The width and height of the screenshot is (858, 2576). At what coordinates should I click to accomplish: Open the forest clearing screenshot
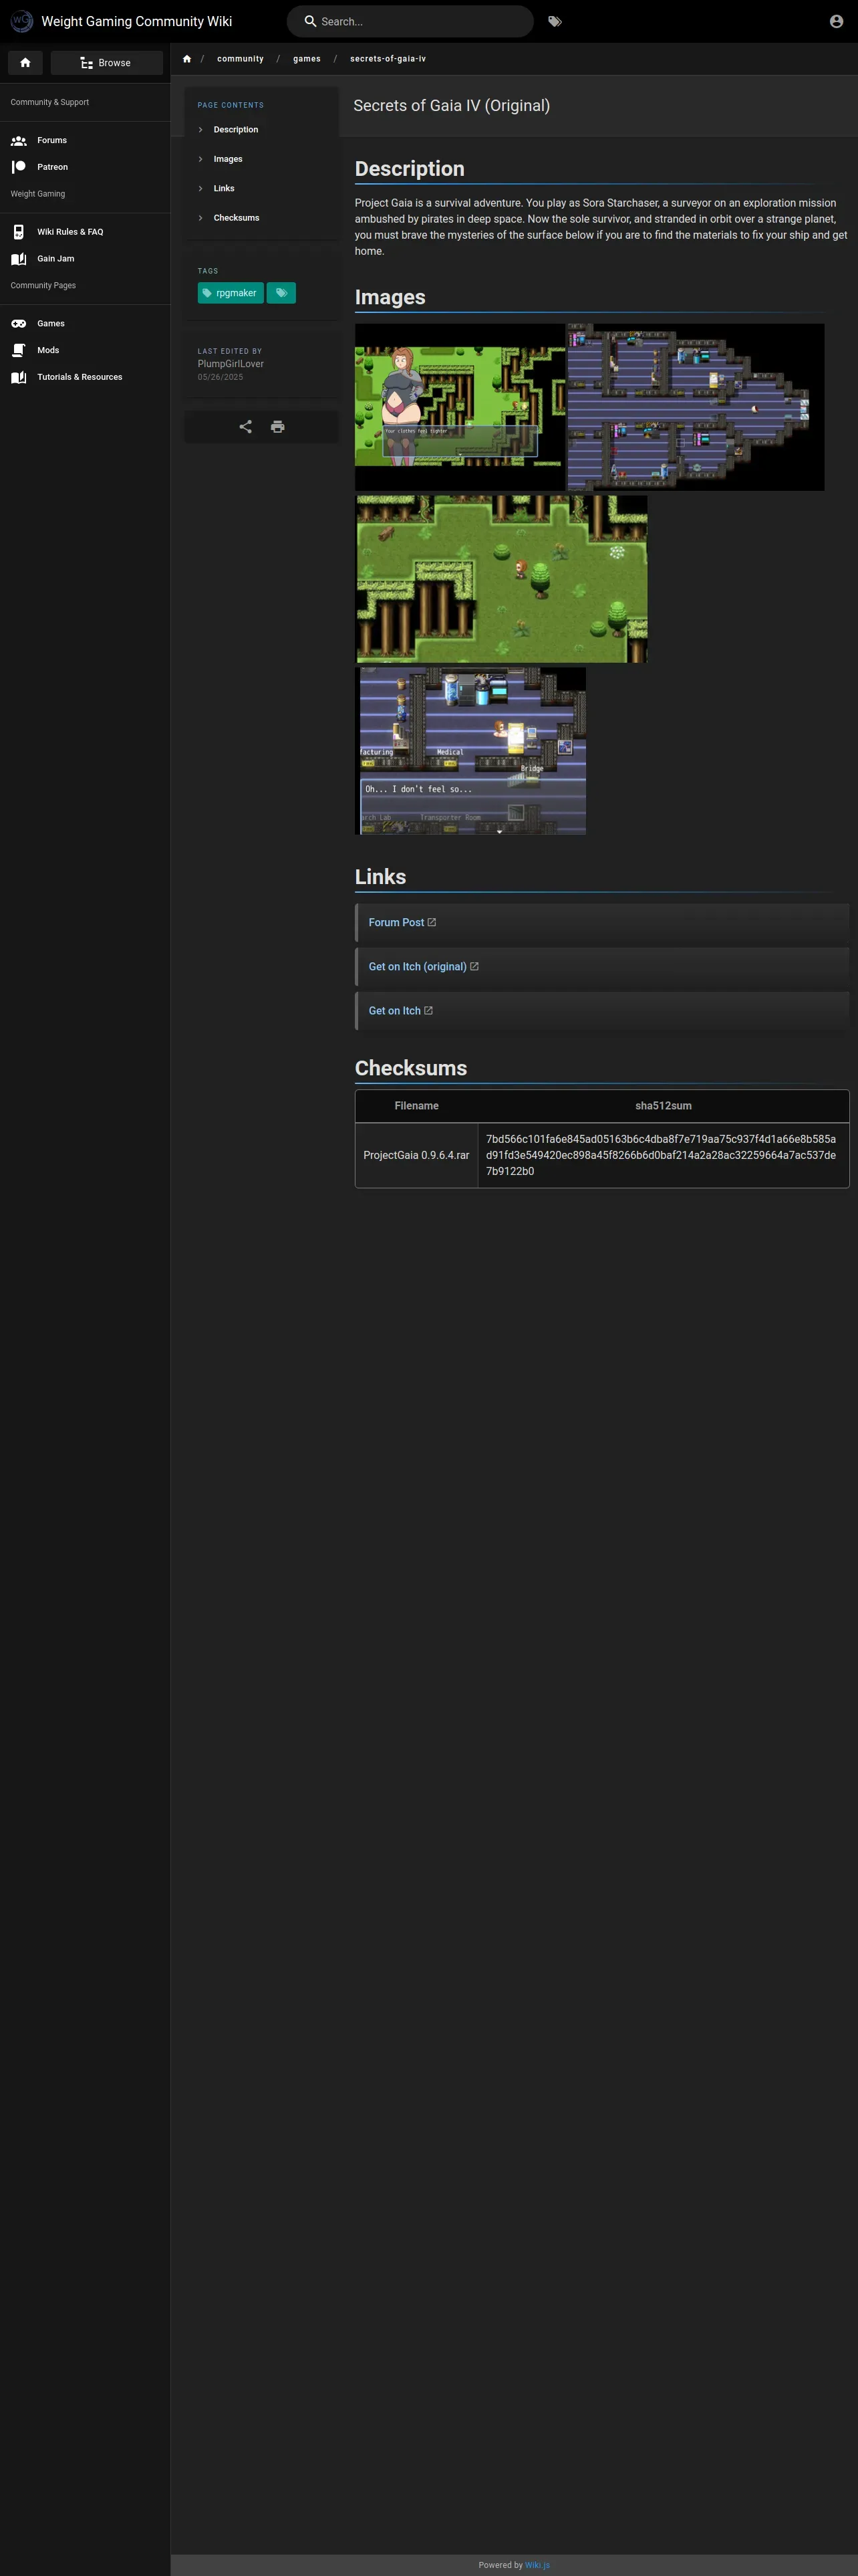point(501,579)
